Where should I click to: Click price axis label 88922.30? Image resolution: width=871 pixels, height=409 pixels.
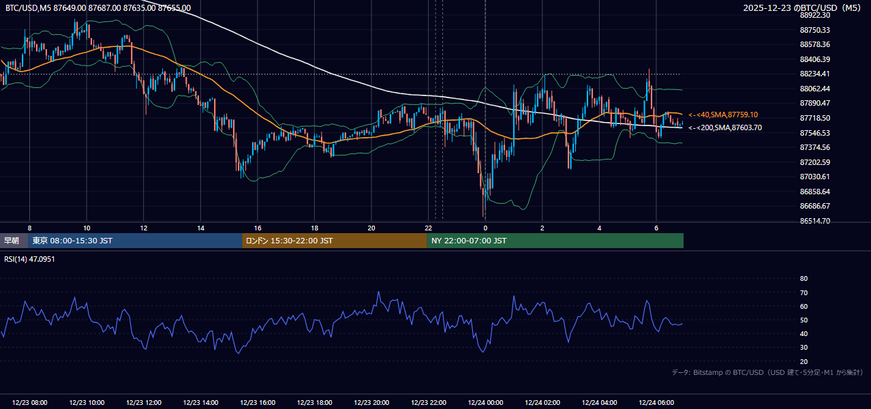815,15
